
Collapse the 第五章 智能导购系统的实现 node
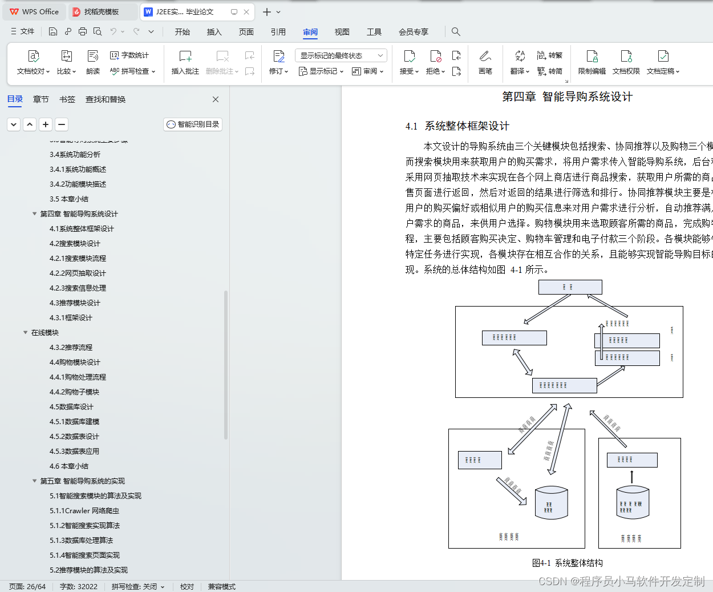(34, 481)
